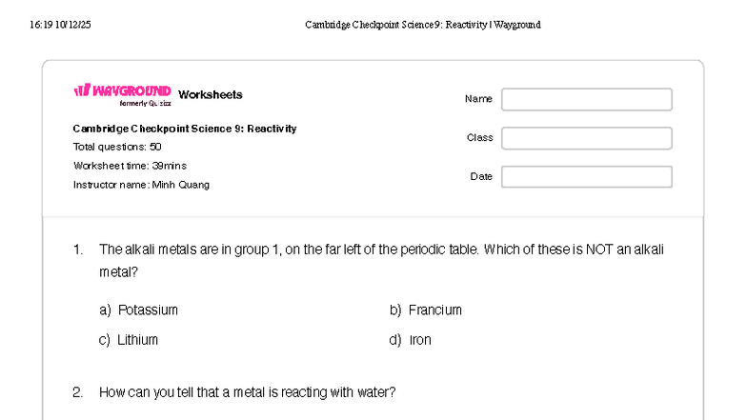Click the Date label
This screenshot has height=420, width=747.
click(481, 177)
